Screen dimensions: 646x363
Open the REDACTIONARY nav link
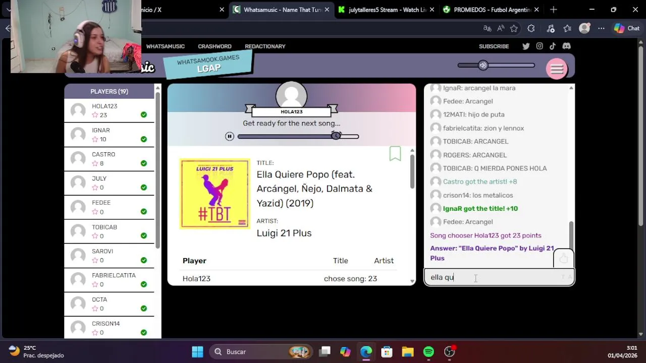click(265, 46)
